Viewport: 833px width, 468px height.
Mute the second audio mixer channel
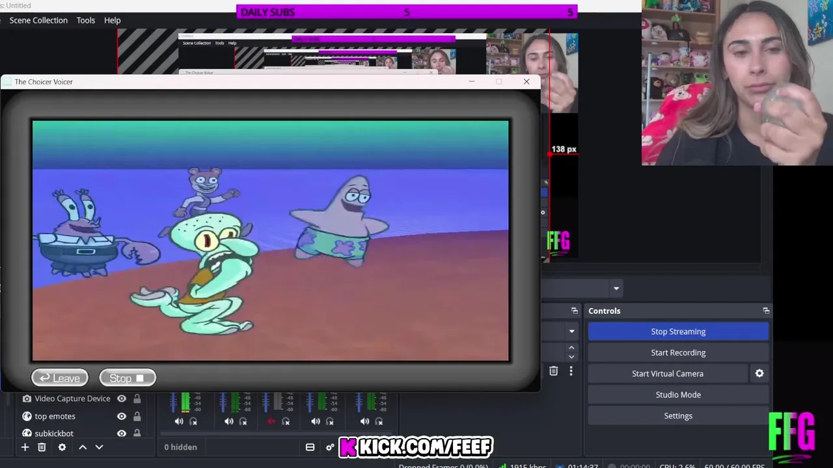pos(228,421)
